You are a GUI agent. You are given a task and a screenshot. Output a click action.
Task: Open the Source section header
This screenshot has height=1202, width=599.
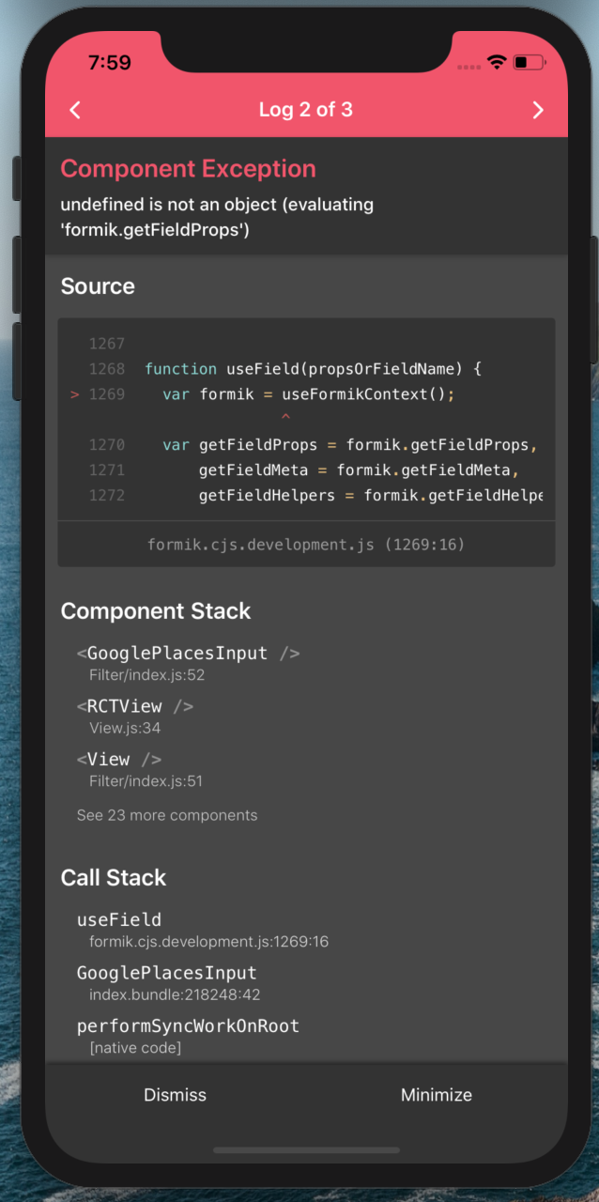click(97, 286)
